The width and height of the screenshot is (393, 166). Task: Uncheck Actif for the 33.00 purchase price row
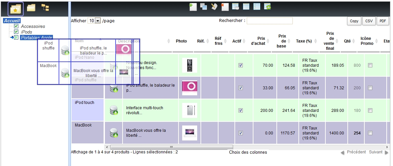240,88
